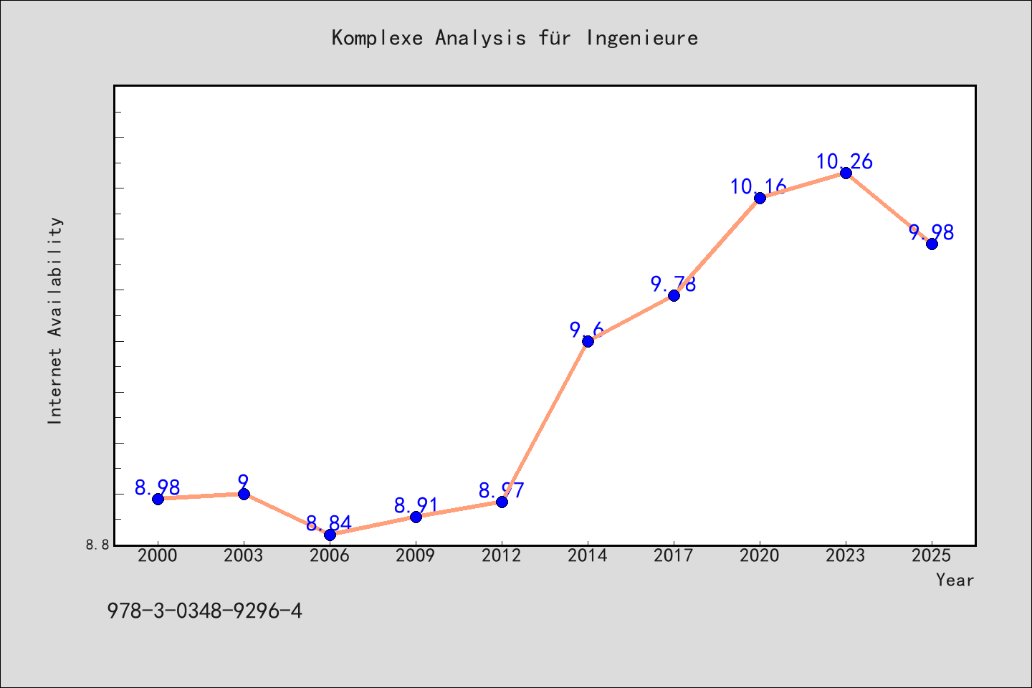Click the x-axis label 2012
This screenshot has width=1032, height=688.
pos(502,555)
